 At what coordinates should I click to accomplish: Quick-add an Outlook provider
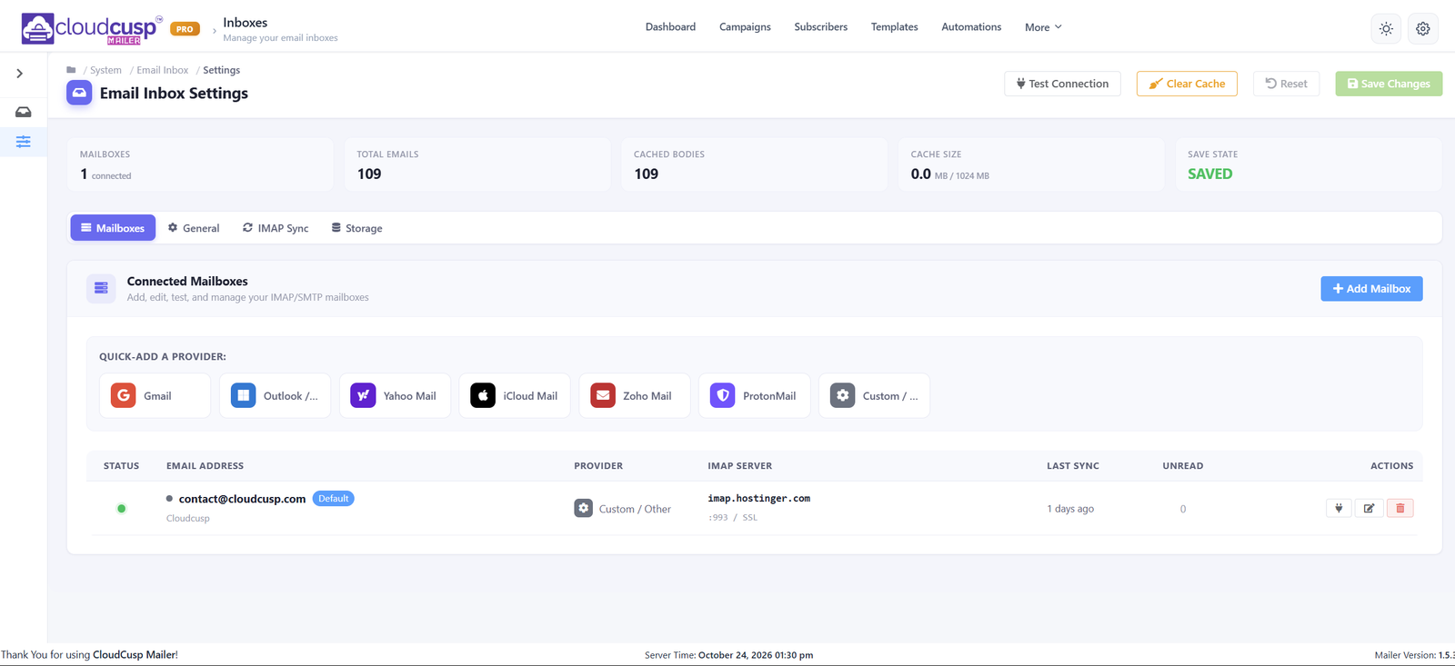[x=275, y=396]
